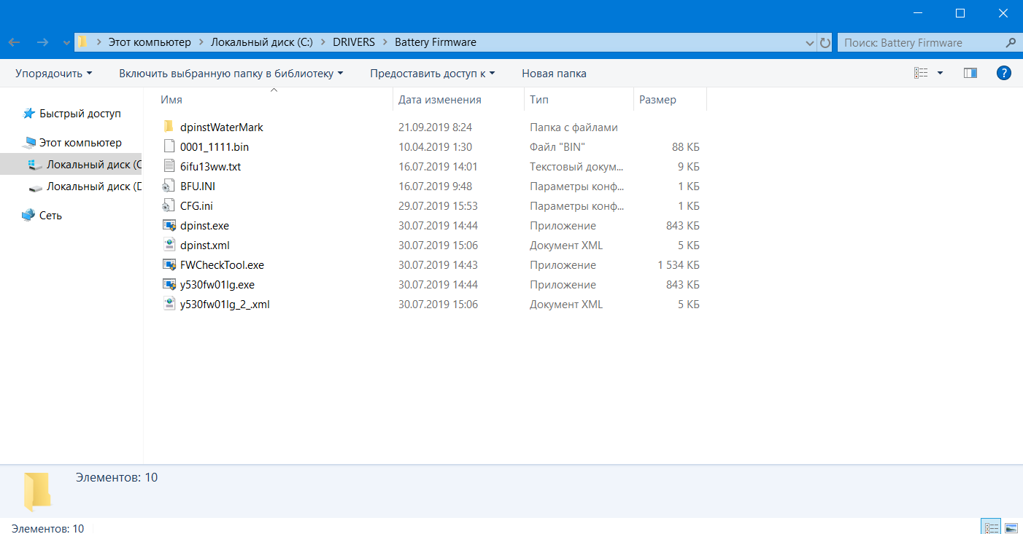Image resolution: width=1023 pixels, height=534 pixels.
Task: Select the file name 0001_1111.bin
Action: click(215, 147)
